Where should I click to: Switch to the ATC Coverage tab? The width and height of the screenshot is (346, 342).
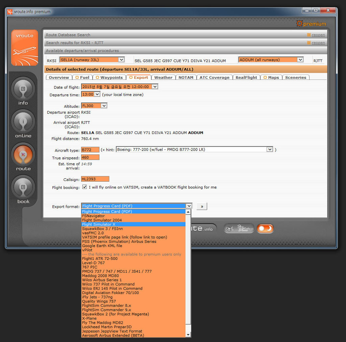[215, 77]
